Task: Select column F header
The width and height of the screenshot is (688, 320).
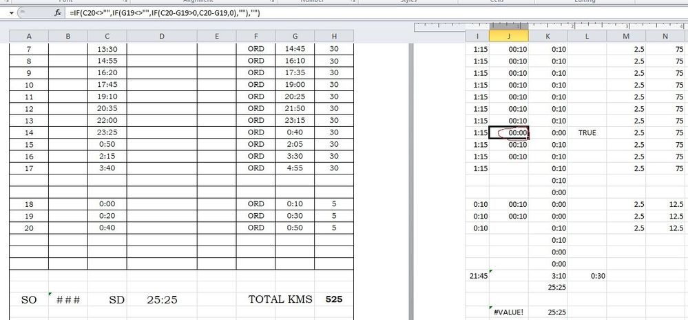Action: (x=256, y=37)
